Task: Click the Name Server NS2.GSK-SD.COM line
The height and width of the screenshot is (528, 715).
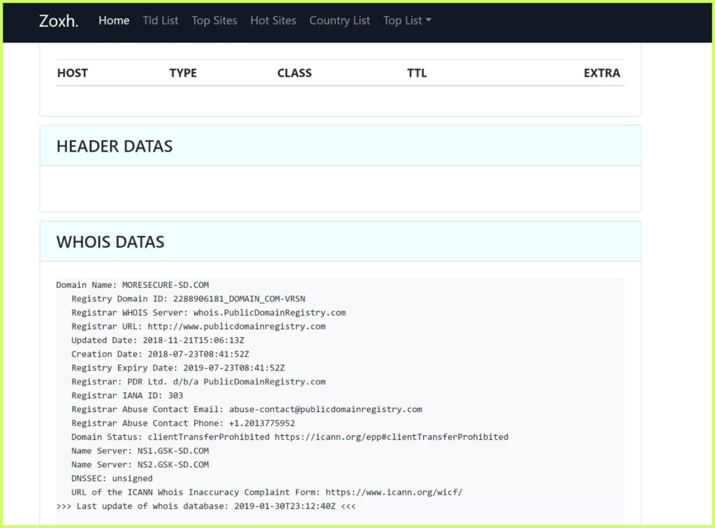Action: pos(140,464)
